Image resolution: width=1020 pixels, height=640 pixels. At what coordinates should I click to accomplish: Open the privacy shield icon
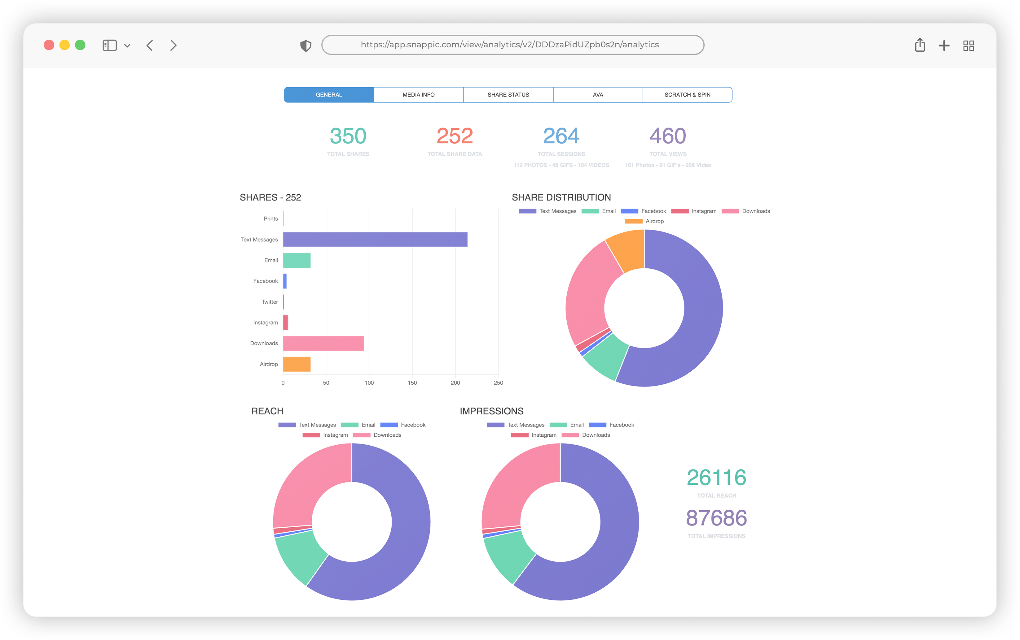[306, 45]
